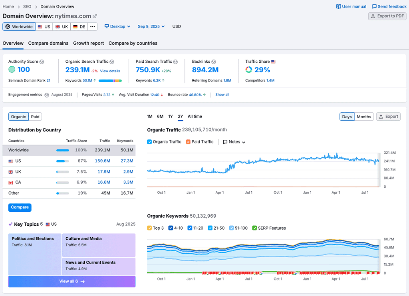Click the User manual book icon
This screenshot has height=296, width=409.
(338, 6)
